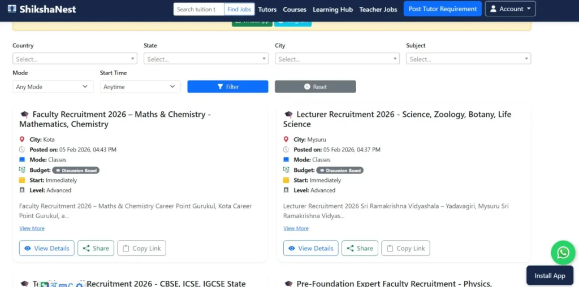Click the funnel icon on Filter button
This screenshot has width=579, height=287.
point(220,87)
